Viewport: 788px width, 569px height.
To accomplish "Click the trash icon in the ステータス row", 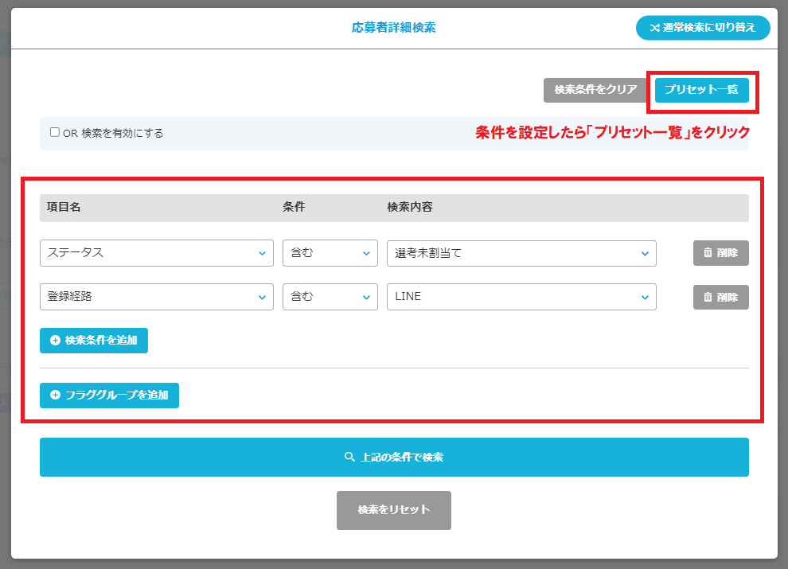I will click(707, 253).
